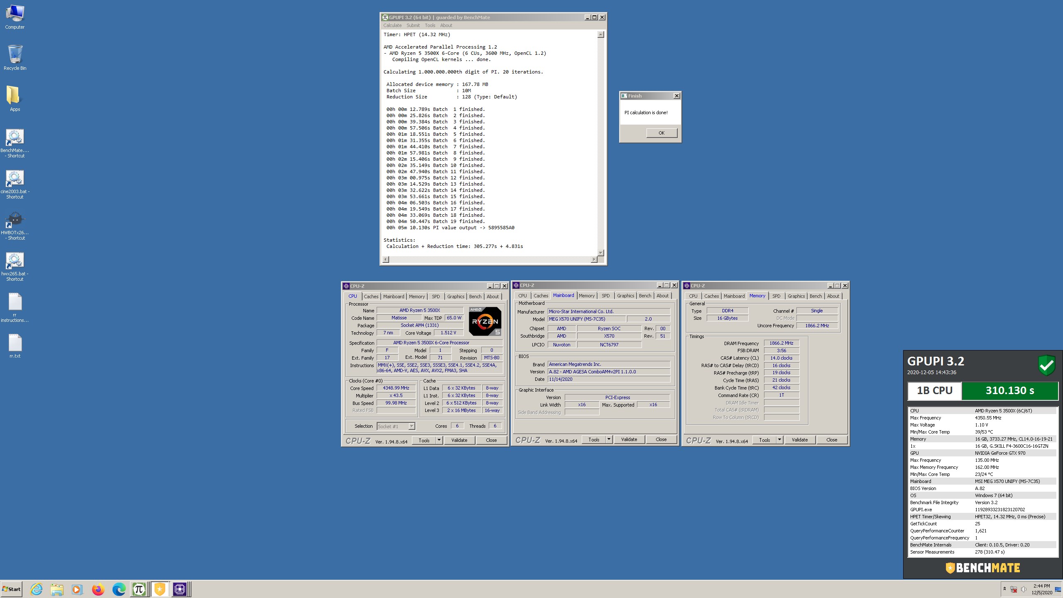Switch to GPUPI taskbar pi icon

click(139, 589)
